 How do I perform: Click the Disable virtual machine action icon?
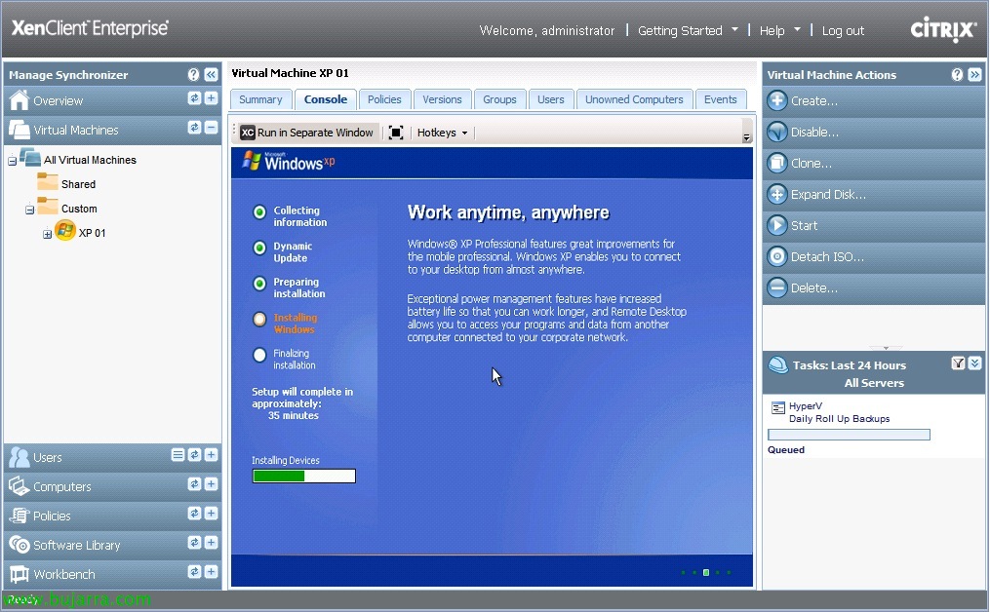click(x=777, y=132)
